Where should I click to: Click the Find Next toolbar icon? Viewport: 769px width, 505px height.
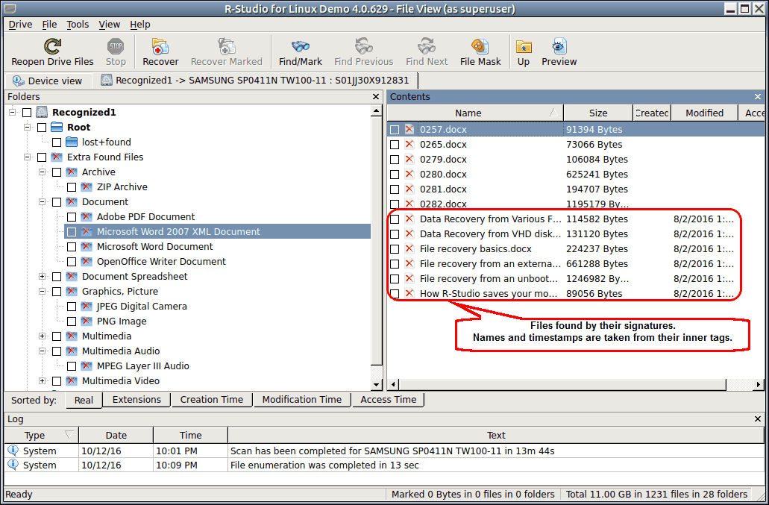coord(427,46)
